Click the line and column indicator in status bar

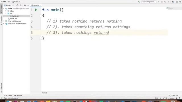pyautogui.click(x=157, y=98)
